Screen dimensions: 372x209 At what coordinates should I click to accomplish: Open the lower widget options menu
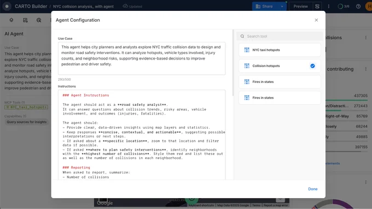pyautogui.click(x=365, y=182)
